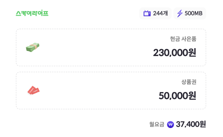Click the 230,000원 cash amount
This screenshot has height=137, width=223.
point(175,53)
